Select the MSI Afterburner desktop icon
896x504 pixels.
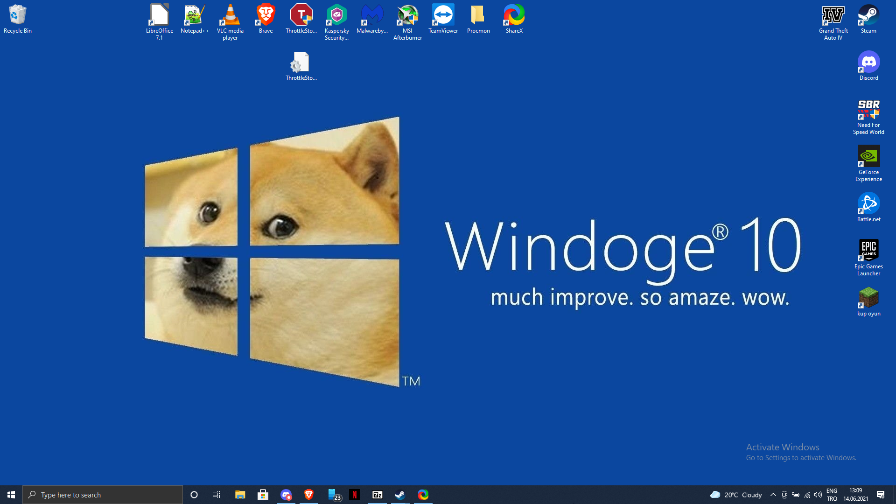407,22
